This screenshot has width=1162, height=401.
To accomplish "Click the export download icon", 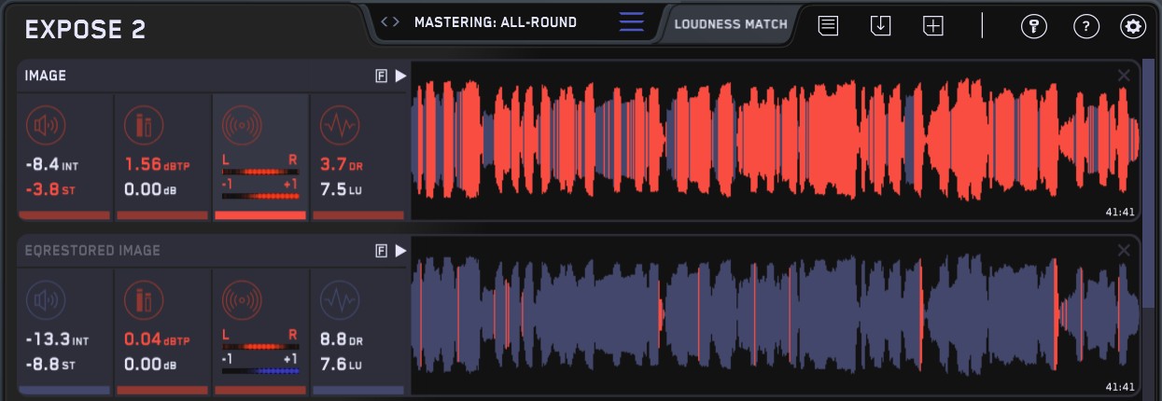I will (x=880, y=26).
